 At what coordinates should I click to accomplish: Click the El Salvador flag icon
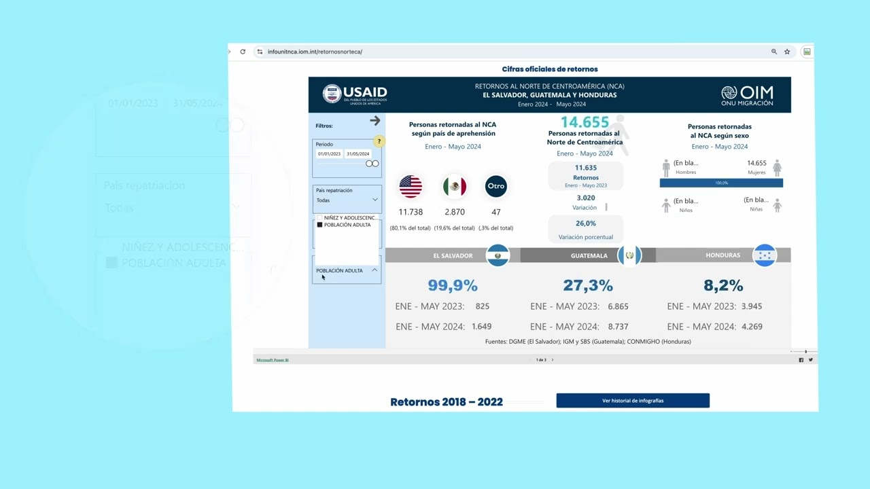pyautogui.click(x=498, y=255)
